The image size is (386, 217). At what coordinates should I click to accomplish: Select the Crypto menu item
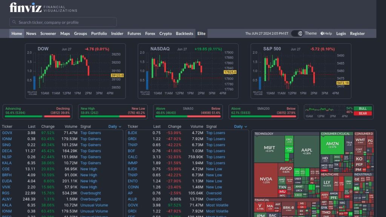[165, 33]
